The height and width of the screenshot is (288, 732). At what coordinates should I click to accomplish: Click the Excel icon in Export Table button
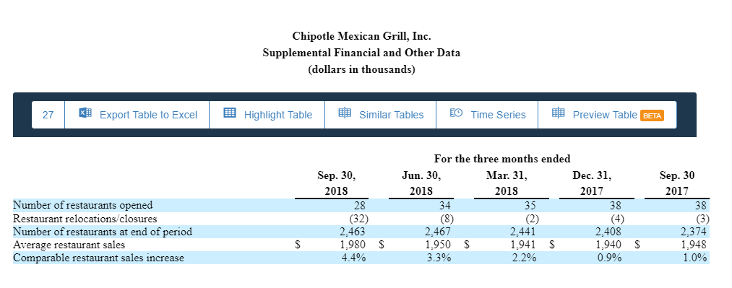(85, 115)
